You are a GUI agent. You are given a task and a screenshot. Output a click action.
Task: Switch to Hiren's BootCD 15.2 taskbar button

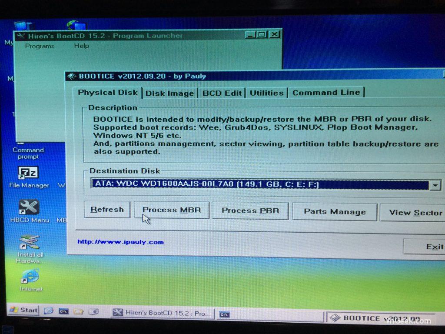tap(162, 313)
